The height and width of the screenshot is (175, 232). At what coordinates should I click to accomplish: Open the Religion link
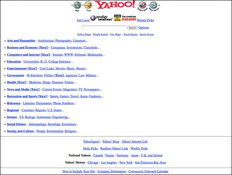pyautogui.click(x=70, y=131)
